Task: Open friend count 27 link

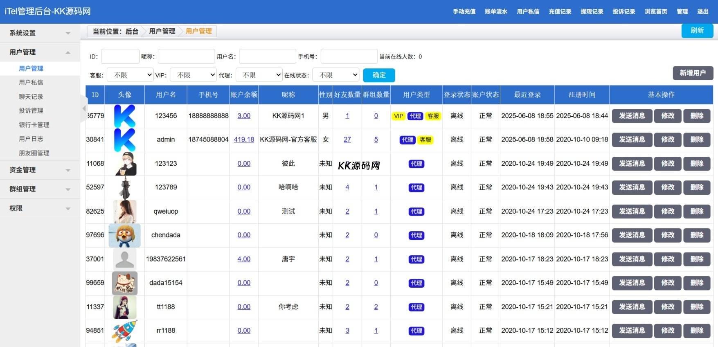Action: (x=347, y=140)
